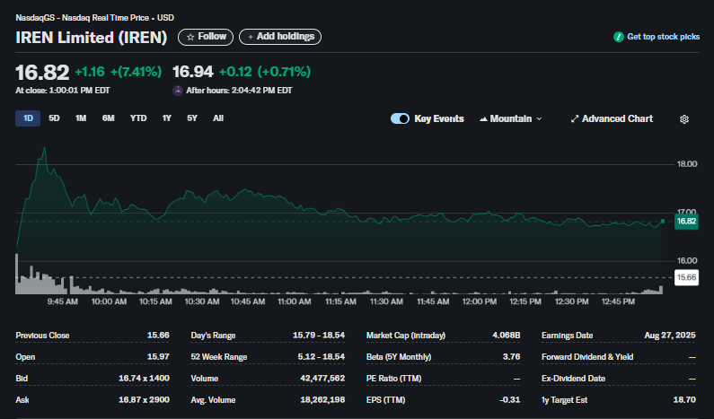
Task: Click the IREN Limited (IREN) title
Action: 91,38
